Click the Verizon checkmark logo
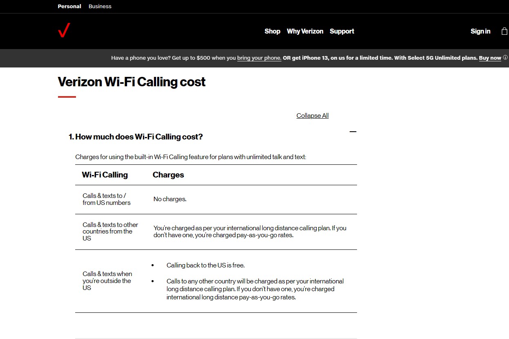Viewport: 509px width, 339px height. [64, 31]
